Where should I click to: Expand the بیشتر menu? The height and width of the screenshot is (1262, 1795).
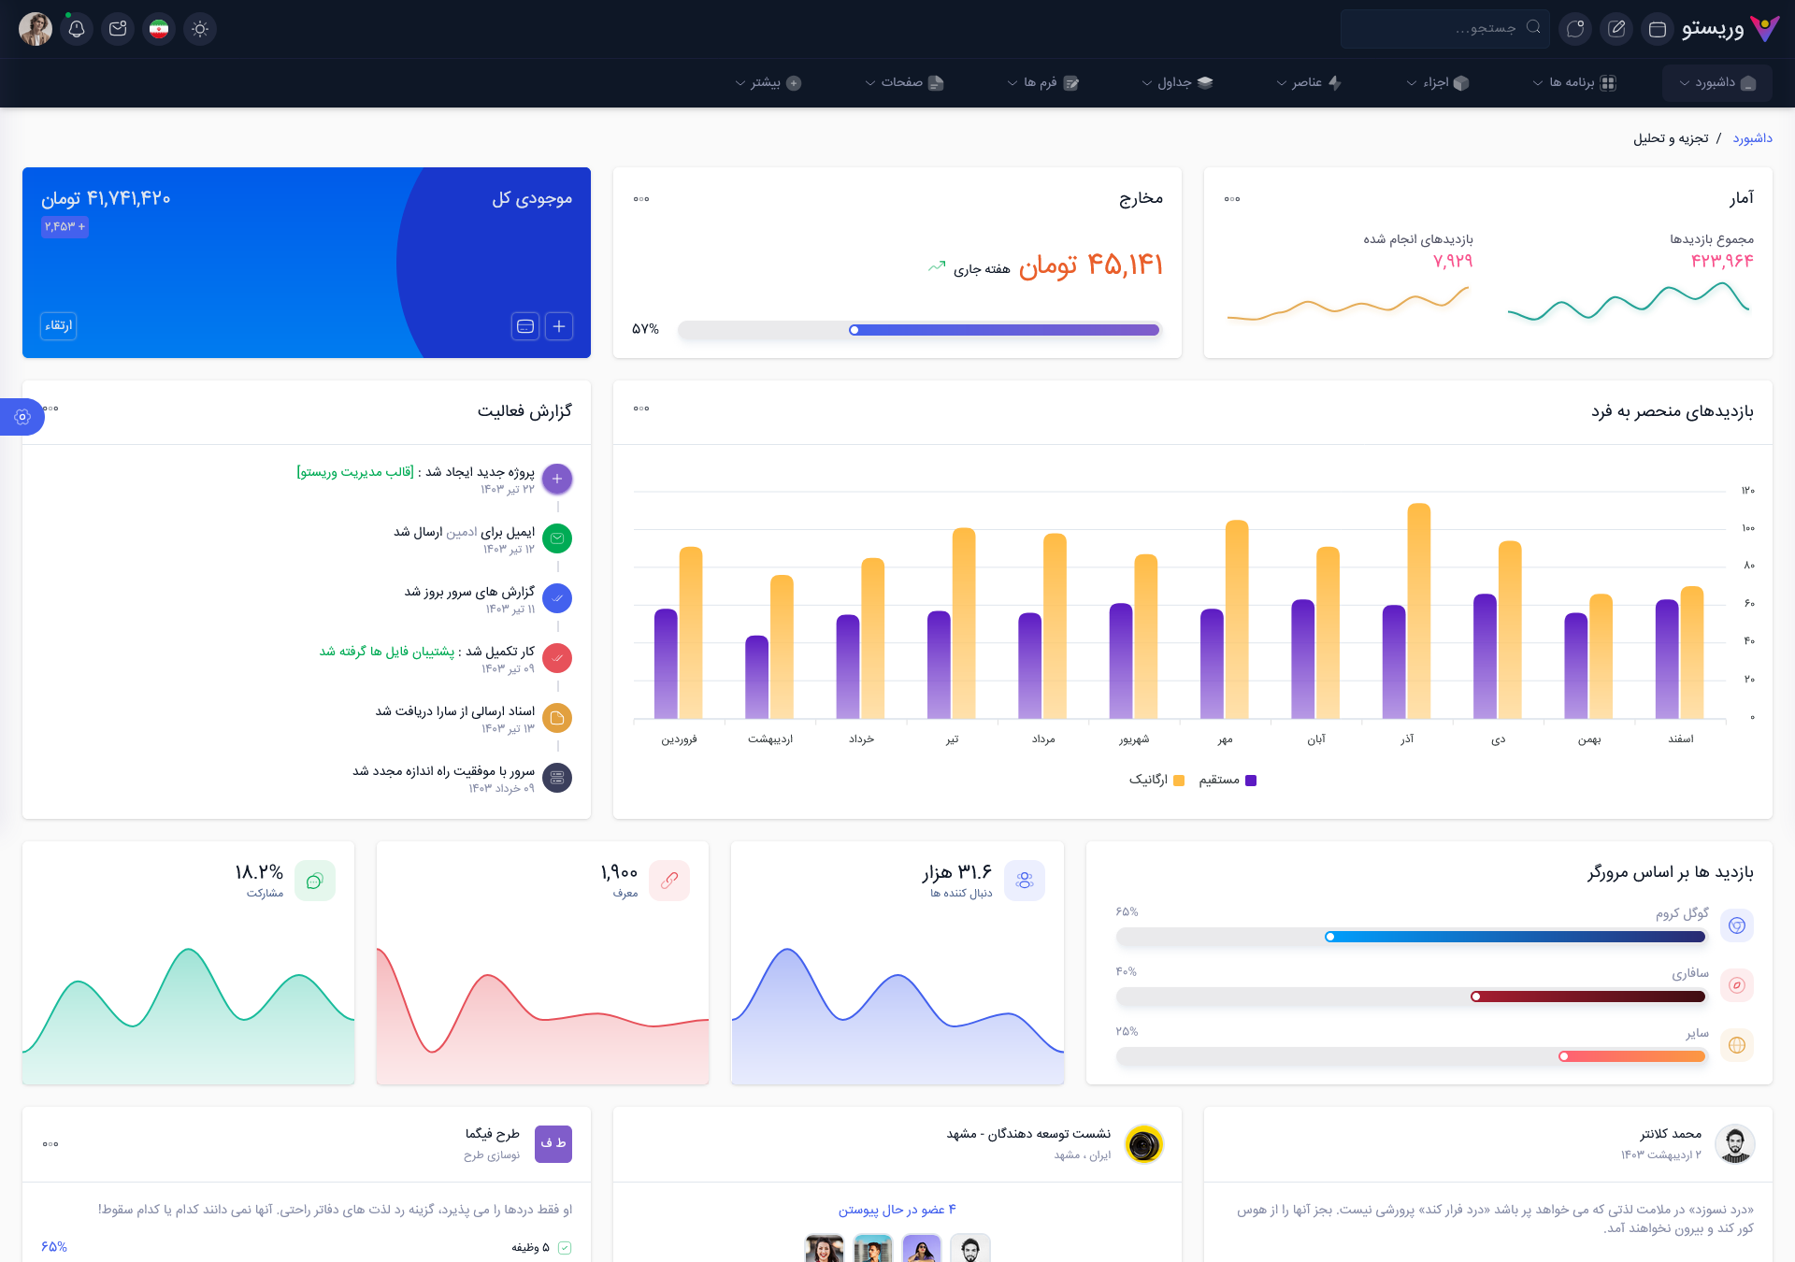click(x=768, y=82)
